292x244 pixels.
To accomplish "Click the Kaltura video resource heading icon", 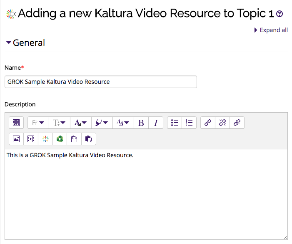I will (11, 14).
